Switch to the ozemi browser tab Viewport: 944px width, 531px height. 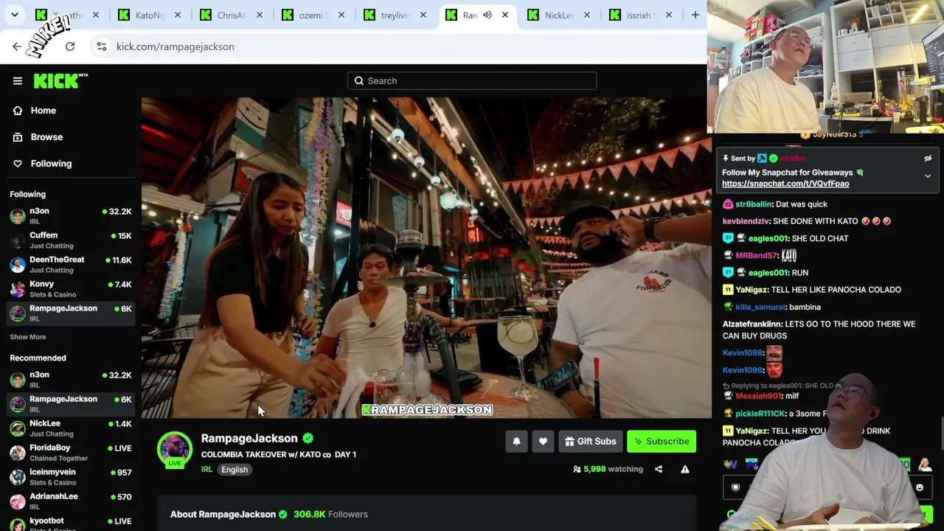(x=313, y=15)
